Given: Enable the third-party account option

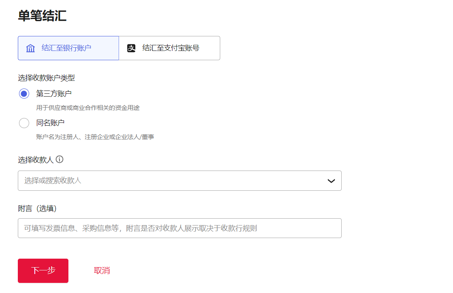Looking at the screenshot, I should pos(24,93).
